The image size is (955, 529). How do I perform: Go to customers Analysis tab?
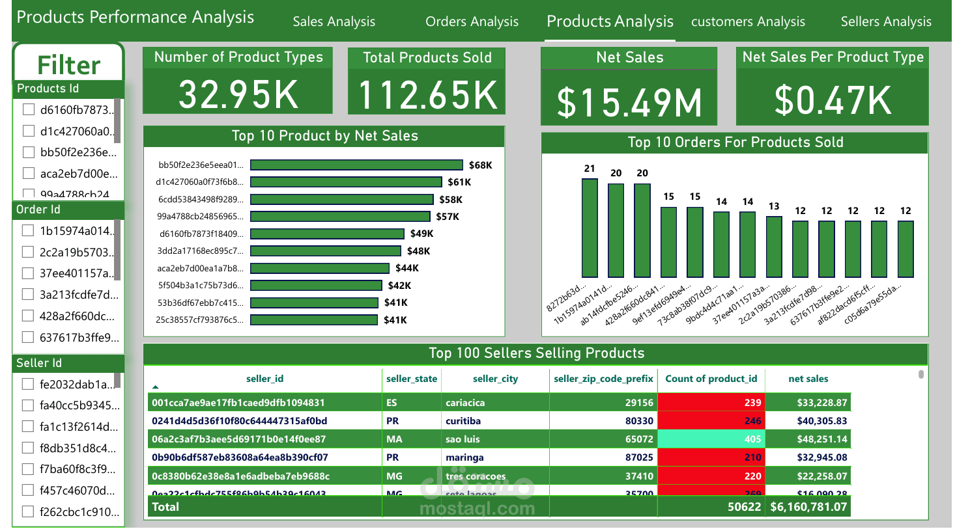pos(748,21)
